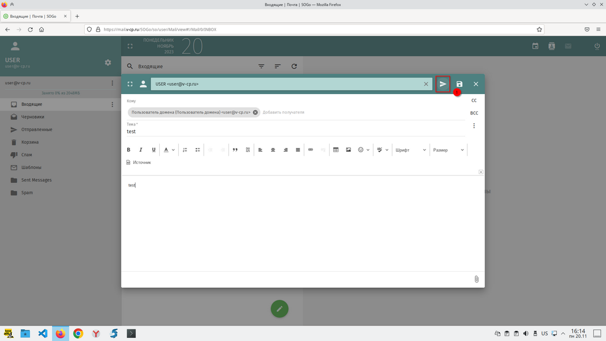Screen dimensions: 606x341
Task: Save the draft using the floppy disk icon
Action: (x=459, y=84)
